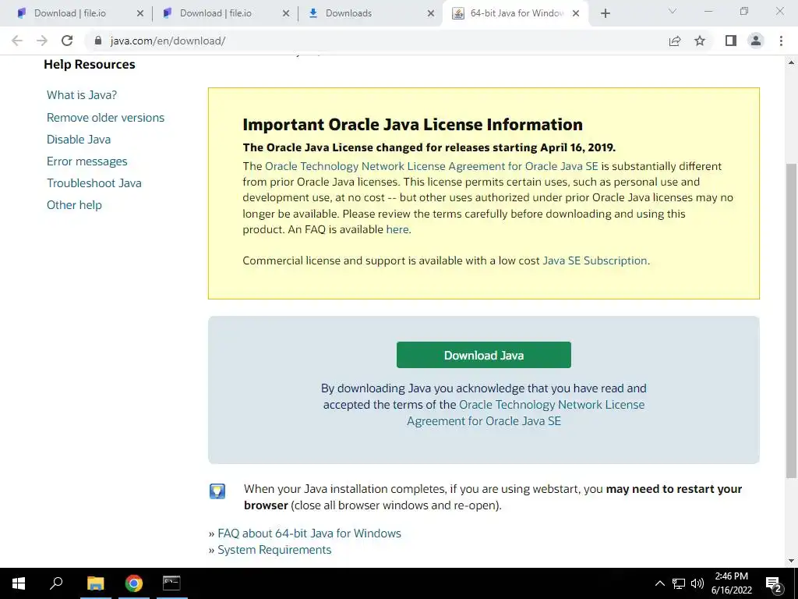
Task: Click the page vertical scrollbar thumb
Action: 791,321
